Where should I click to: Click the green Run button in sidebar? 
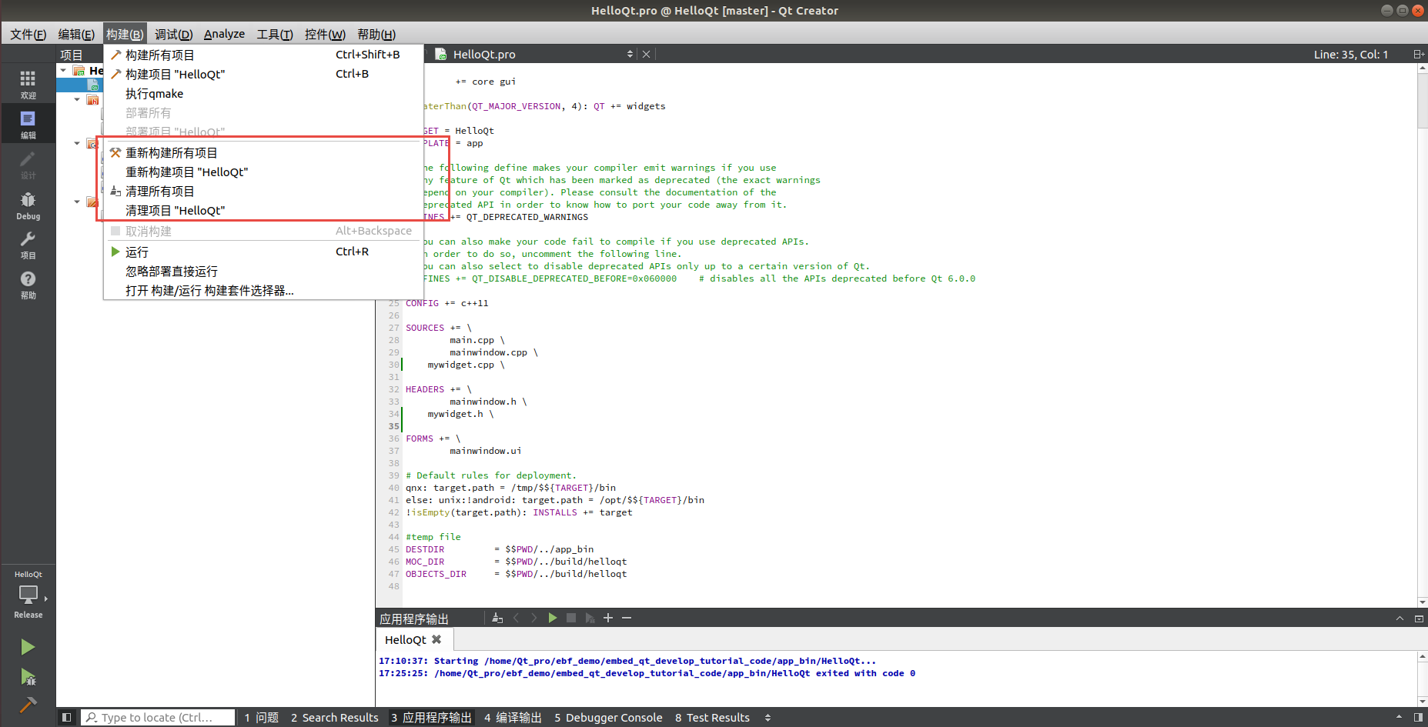(28, 647)
